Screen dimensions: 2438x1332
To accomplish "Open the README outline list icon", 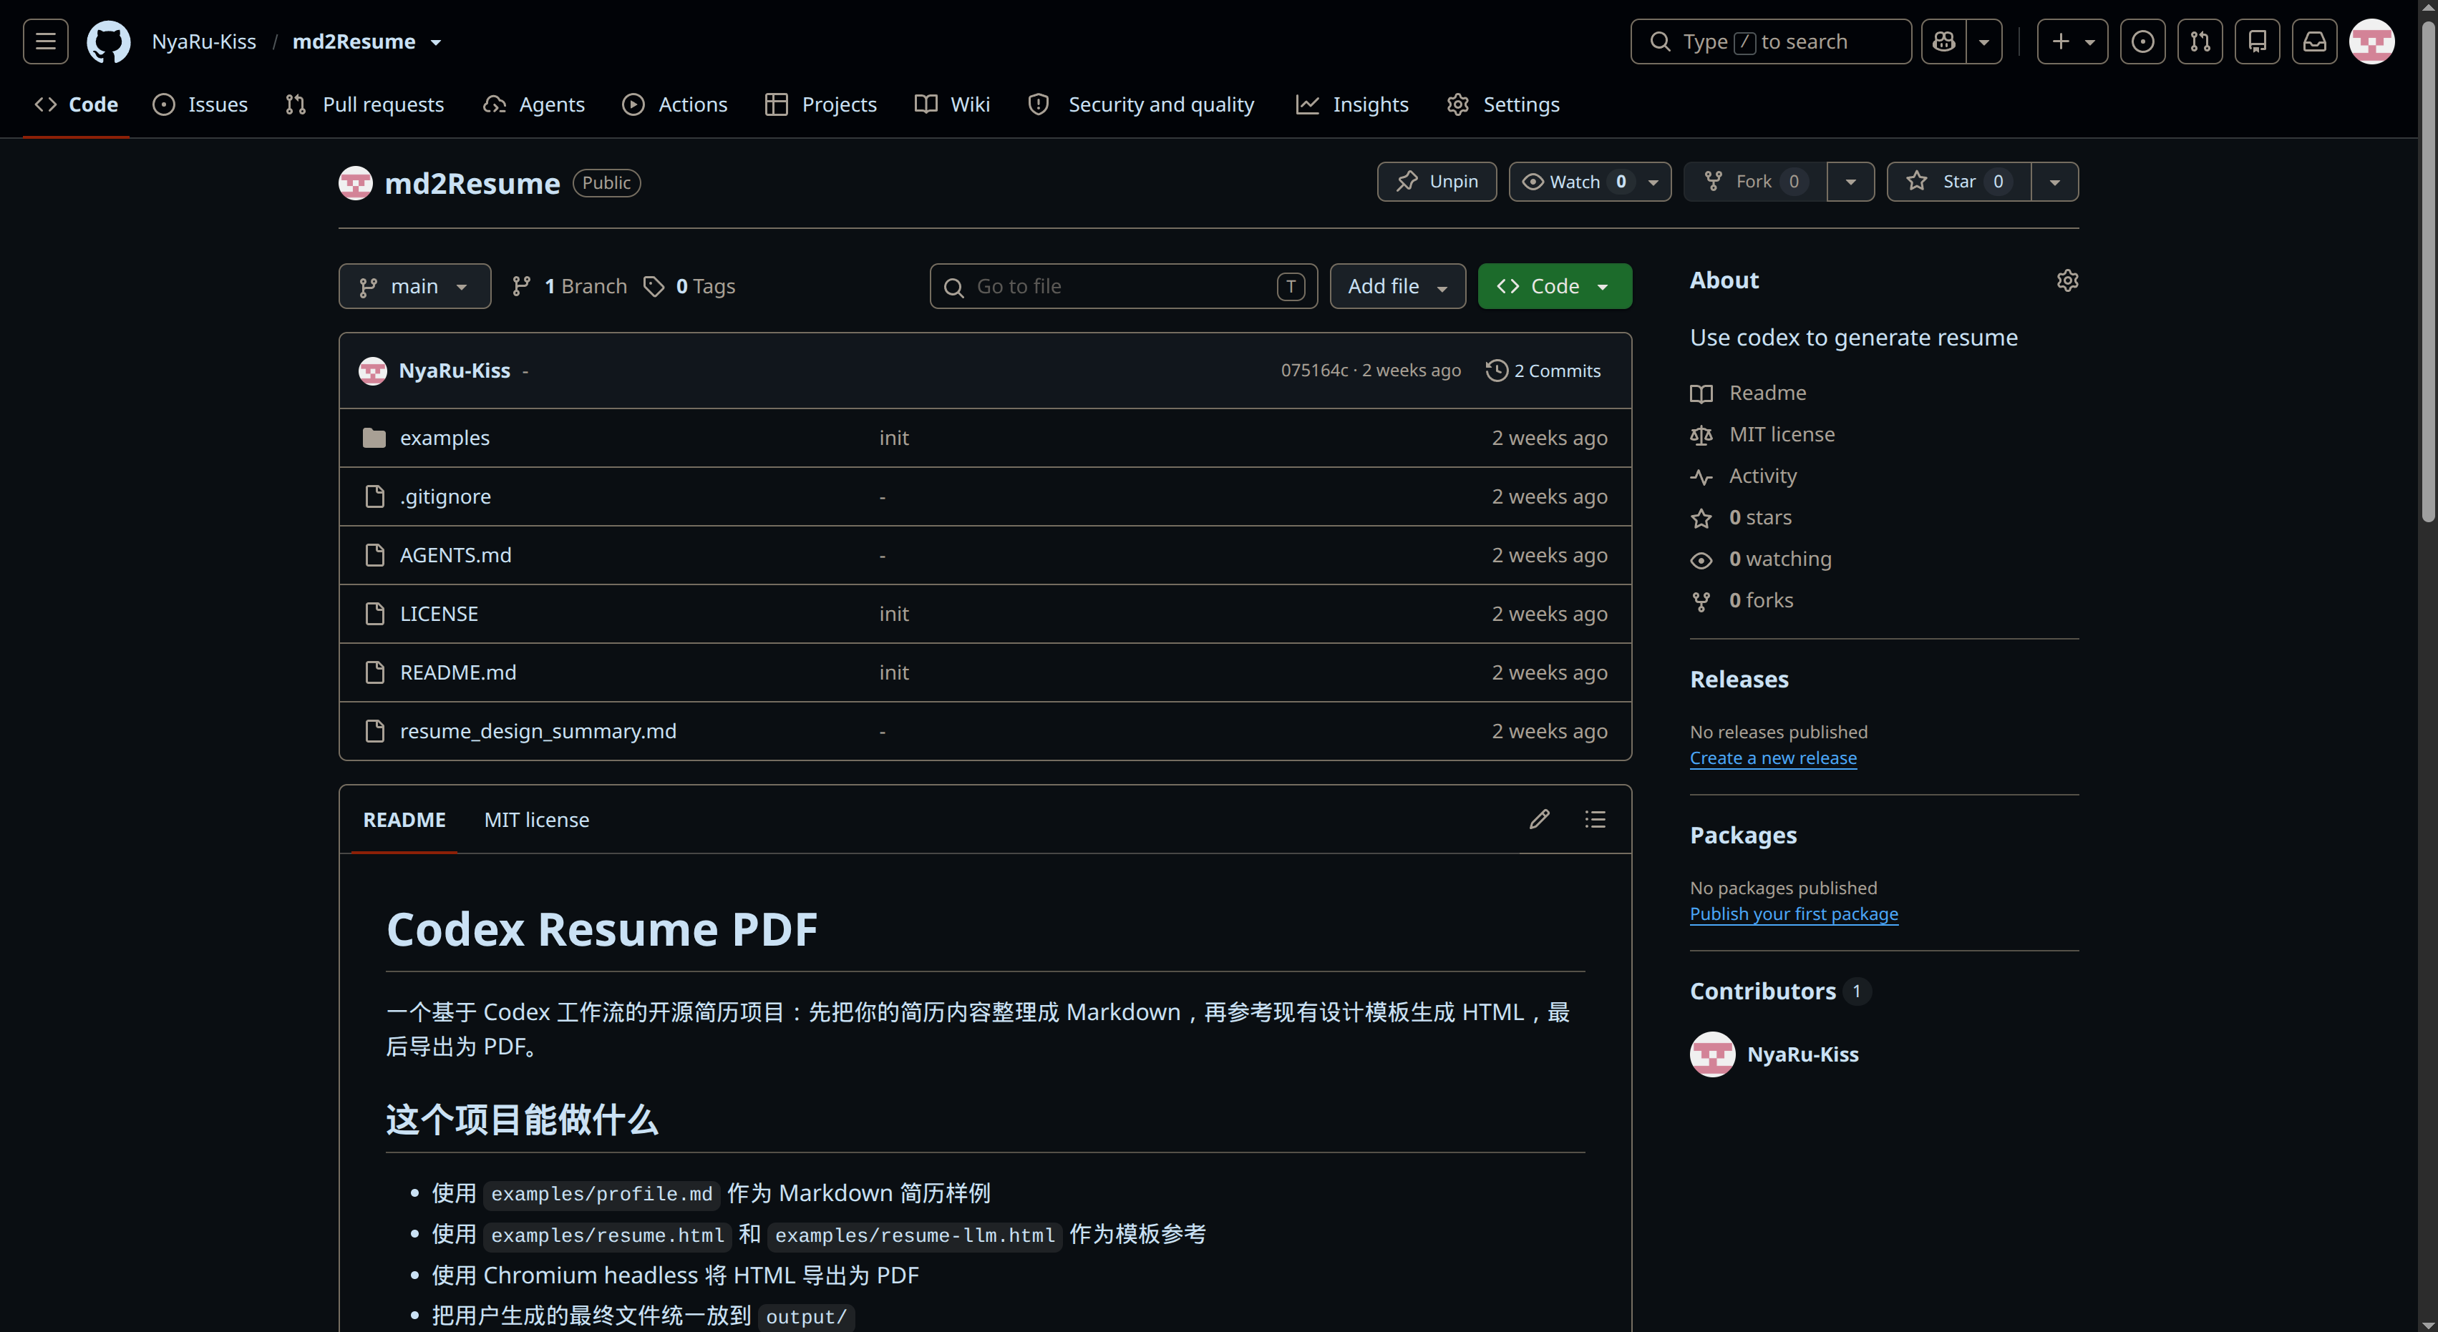I will click(x=1595, y=819).
